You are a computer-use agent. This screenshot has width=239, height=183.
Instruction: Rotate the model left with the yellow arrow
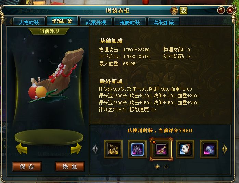coord(22,148)
